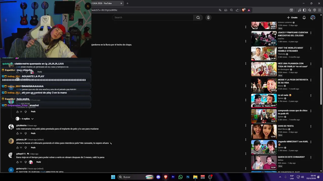Expand the 4 replies thread
Viewport: 323px width, 181px height.
click(25, 119)
